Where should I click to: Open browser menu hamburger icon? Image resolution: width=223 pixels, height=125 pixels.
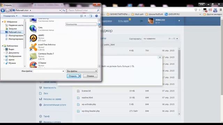pyautogui.click(x=221, y=10)
